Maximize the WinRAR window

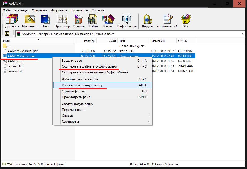point(227,4)
